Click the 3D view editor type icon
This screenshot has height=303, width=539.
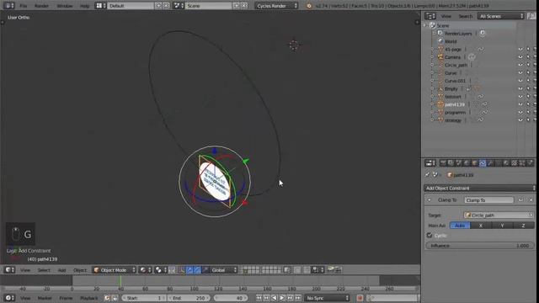[x=9, y=270]
